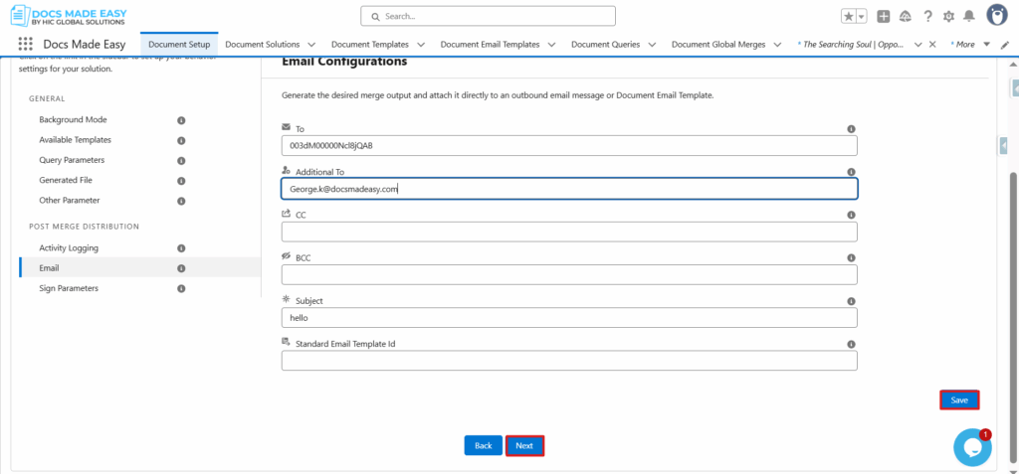Open the chat support bubble
This screenshot has width=1019, height=474.
point(972,447)
